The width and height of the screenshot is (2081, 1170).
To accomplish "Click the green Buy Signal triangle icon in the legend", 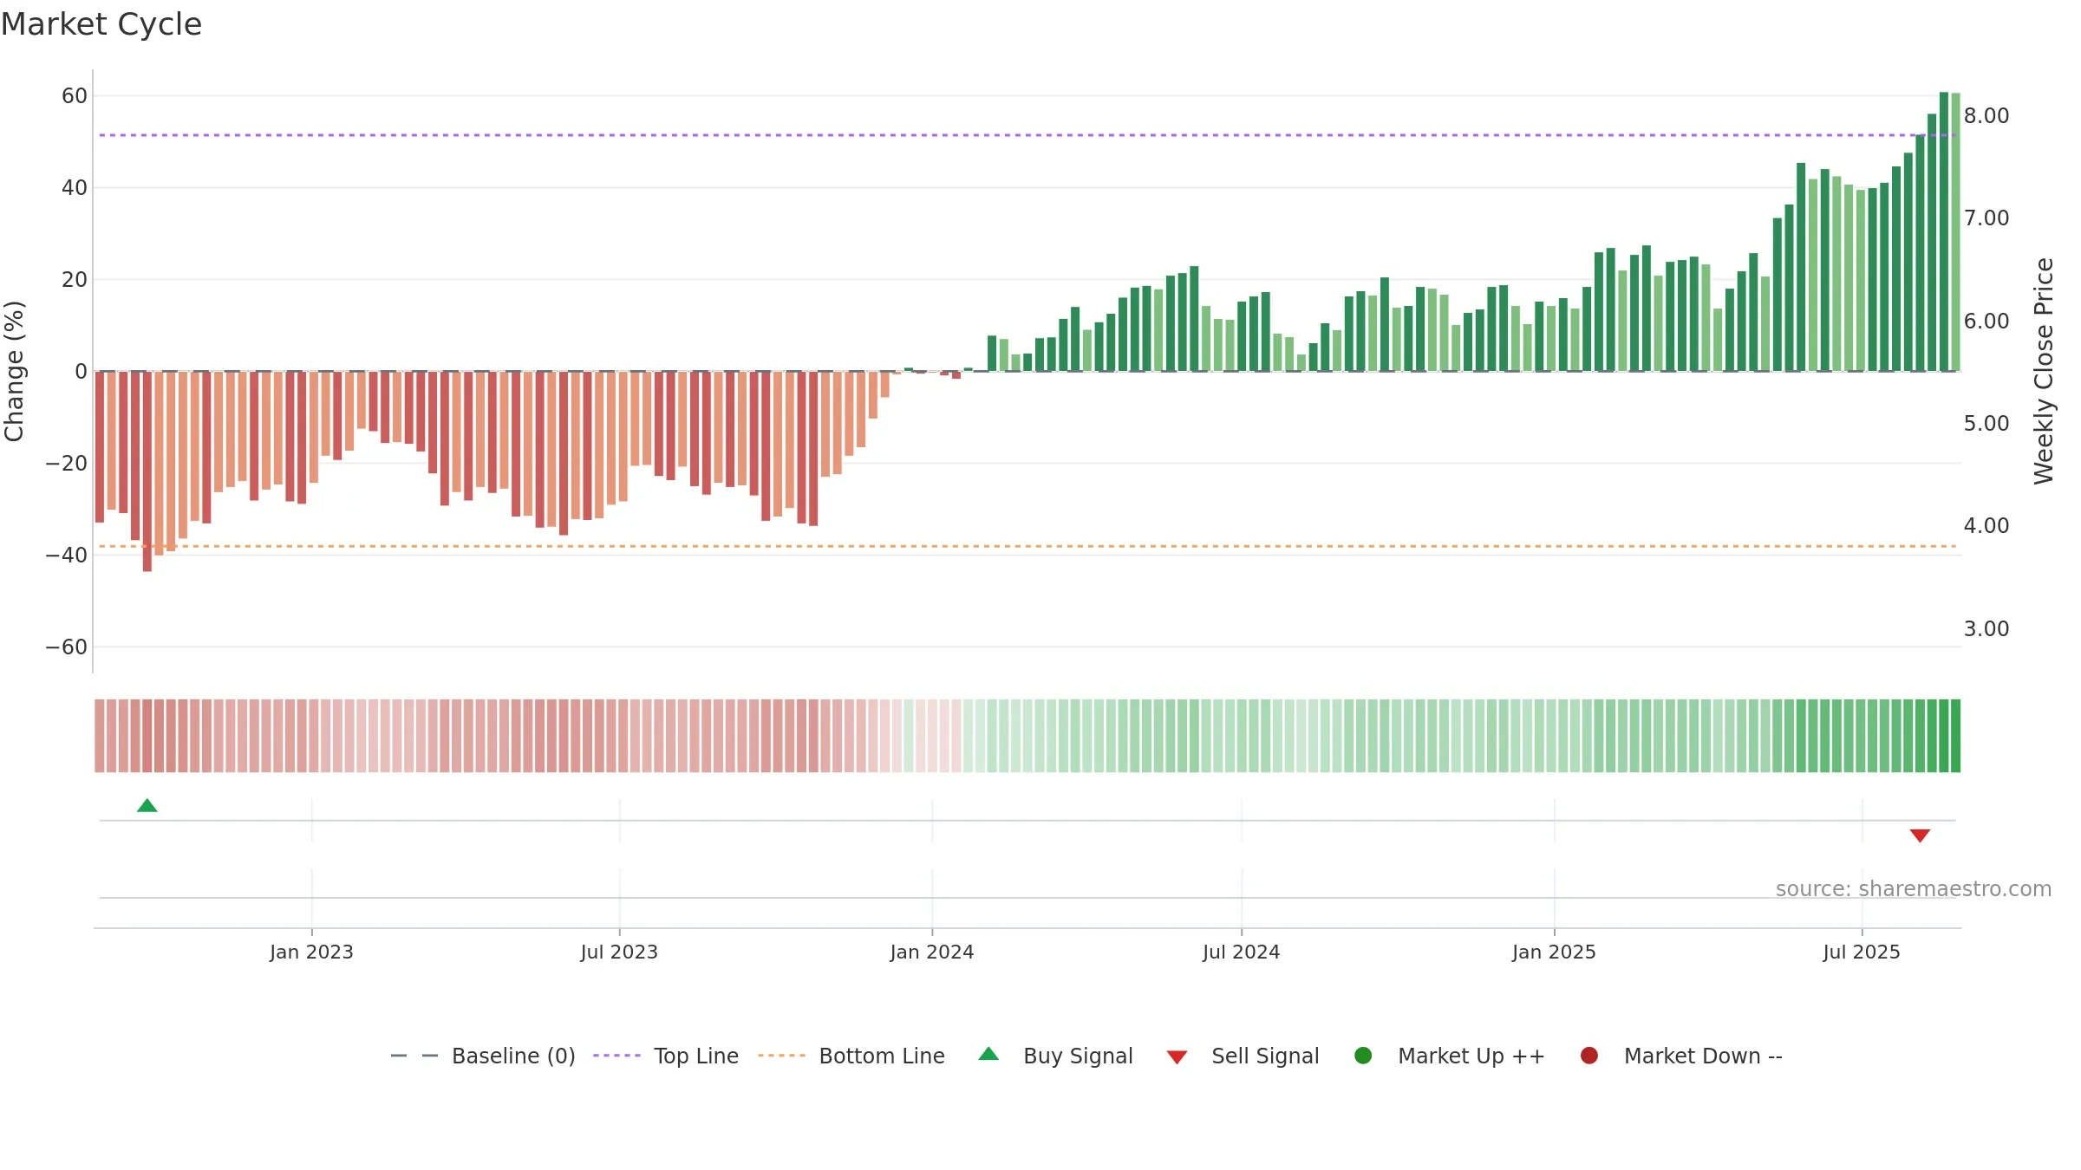I will click(x=988, y=1055).
